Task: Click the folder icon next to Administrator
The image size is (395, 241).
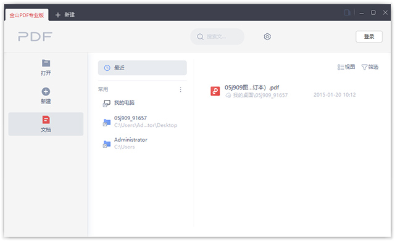Action: (107, 144)
